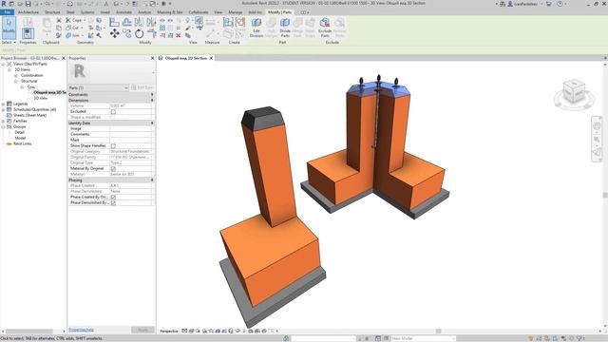This screenshot has width=608, height=342.
Task: Click the Main Model workset dropdown in status bar
Action: pos(423,338)
